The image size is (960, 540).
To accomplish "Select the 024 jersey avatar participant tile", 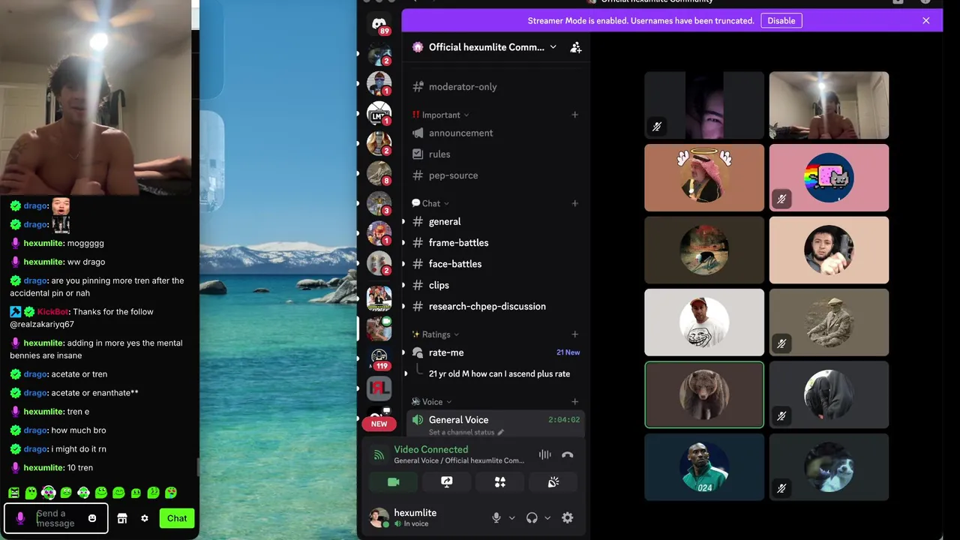I will pyautogui.click(x=704, y=467).
